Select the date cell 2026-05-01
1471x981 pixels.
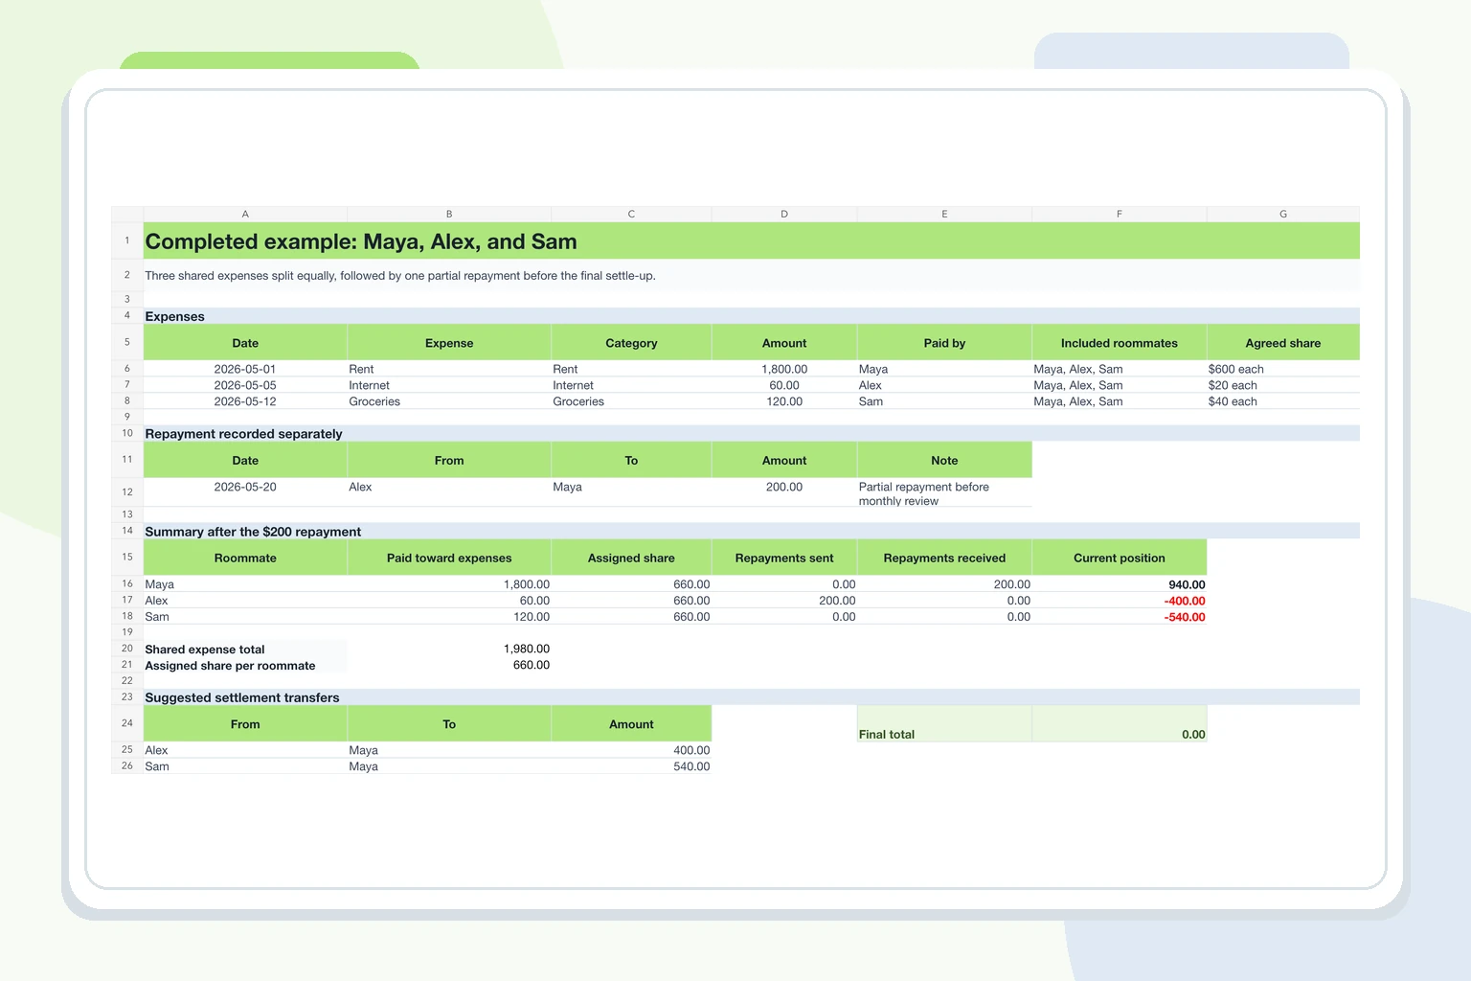click(245, 369)
